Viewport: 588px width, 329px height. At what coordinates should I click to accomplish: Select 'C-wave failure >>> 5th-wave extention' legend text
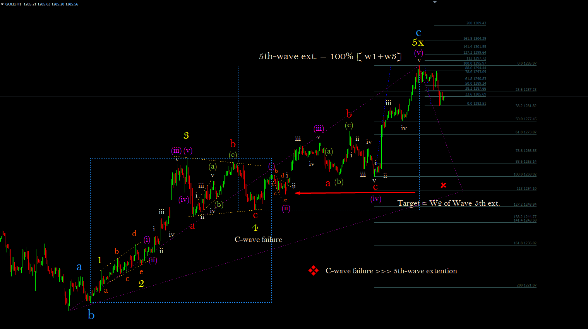pos(391,271)
